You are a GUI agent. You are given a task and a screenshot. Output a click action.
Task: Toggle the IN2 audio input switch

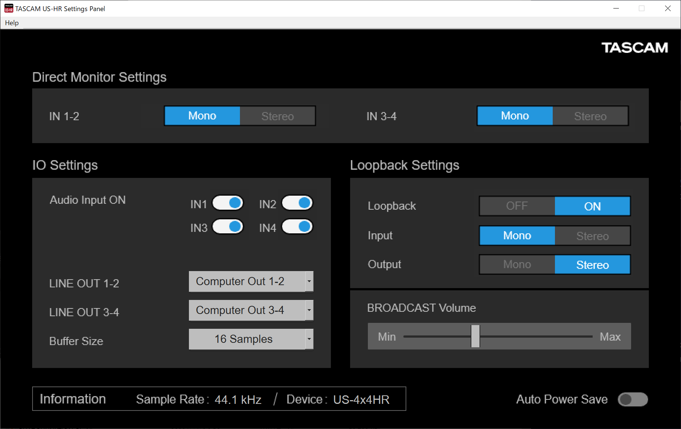pyautogui.click(x=297, y=203)
